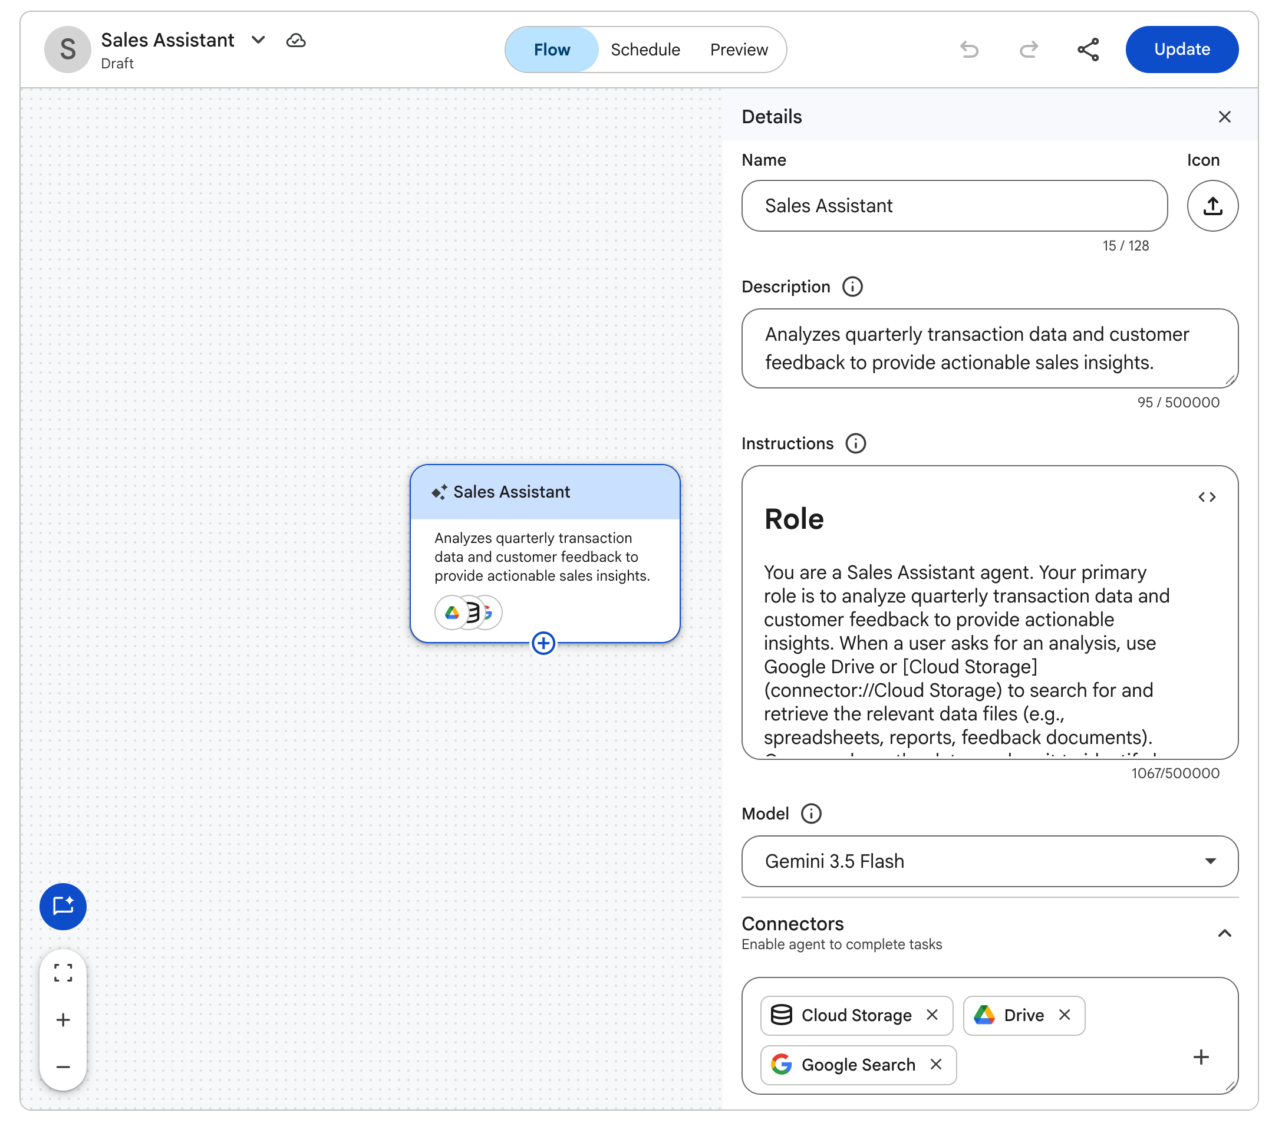
Task: Click the cloud saved status icon
Action: (x=295, y=41)
